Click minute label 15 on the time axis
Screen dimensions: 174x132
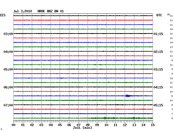pos(153,125)
